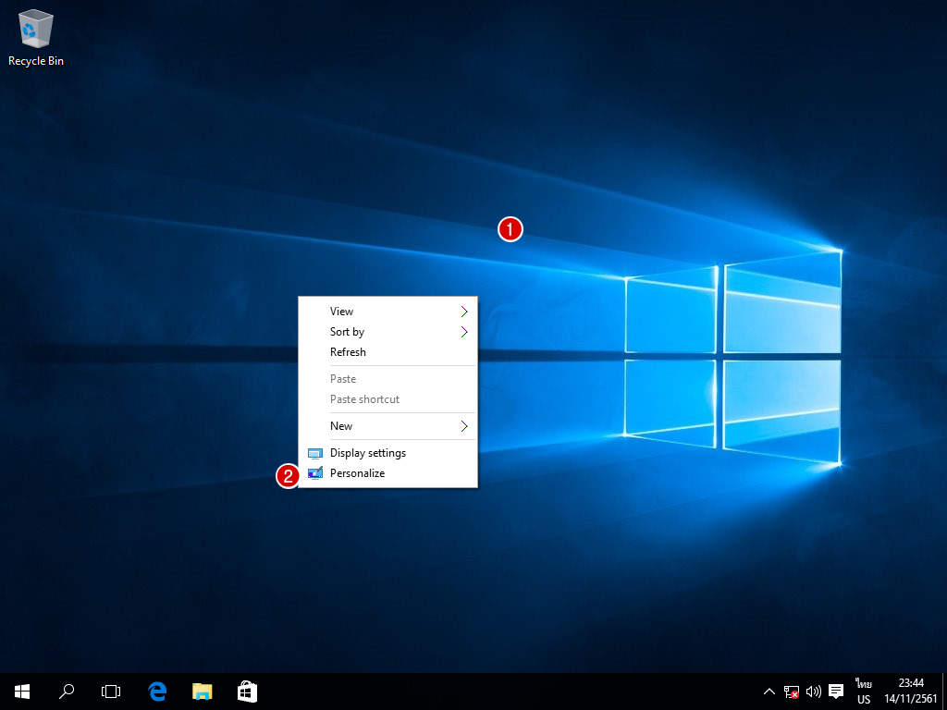947x710 pixels.
Task: Click the taskbar search magnifier icon
Action: tap(67, 691)
